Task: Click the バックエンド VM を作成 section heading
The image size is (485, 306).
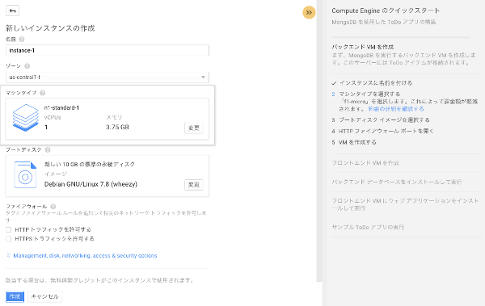Action: click(x=362, y=47)
